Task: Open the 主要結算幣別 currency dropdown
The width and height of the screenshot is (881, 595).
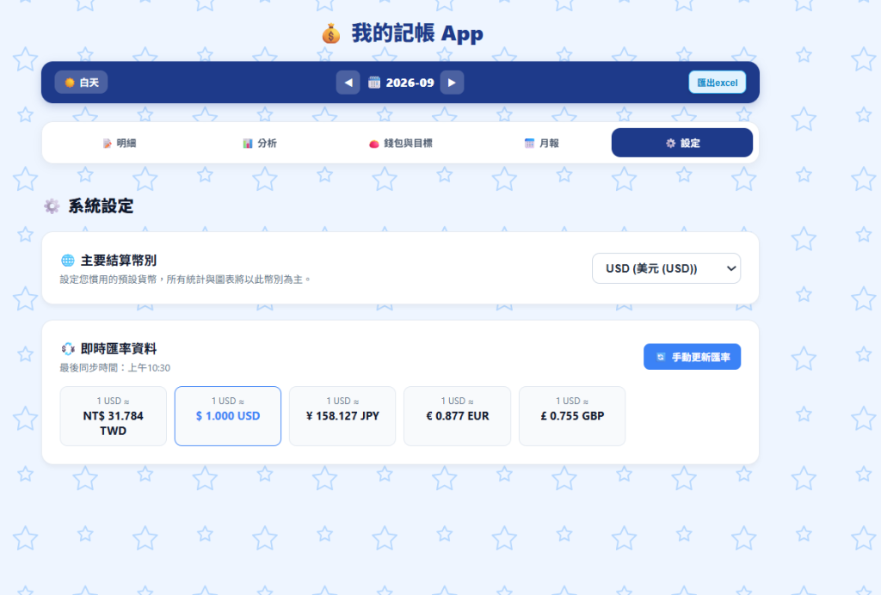Action: click(x=666, y=268)
